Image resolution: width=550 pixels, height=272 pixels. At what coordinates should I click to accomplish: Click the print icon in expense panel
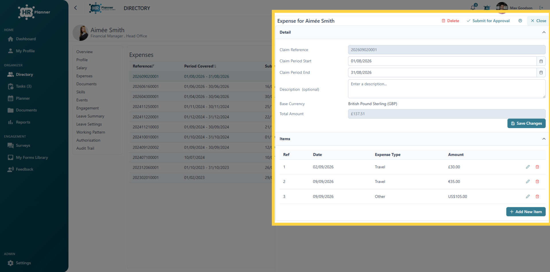[520, 21]
